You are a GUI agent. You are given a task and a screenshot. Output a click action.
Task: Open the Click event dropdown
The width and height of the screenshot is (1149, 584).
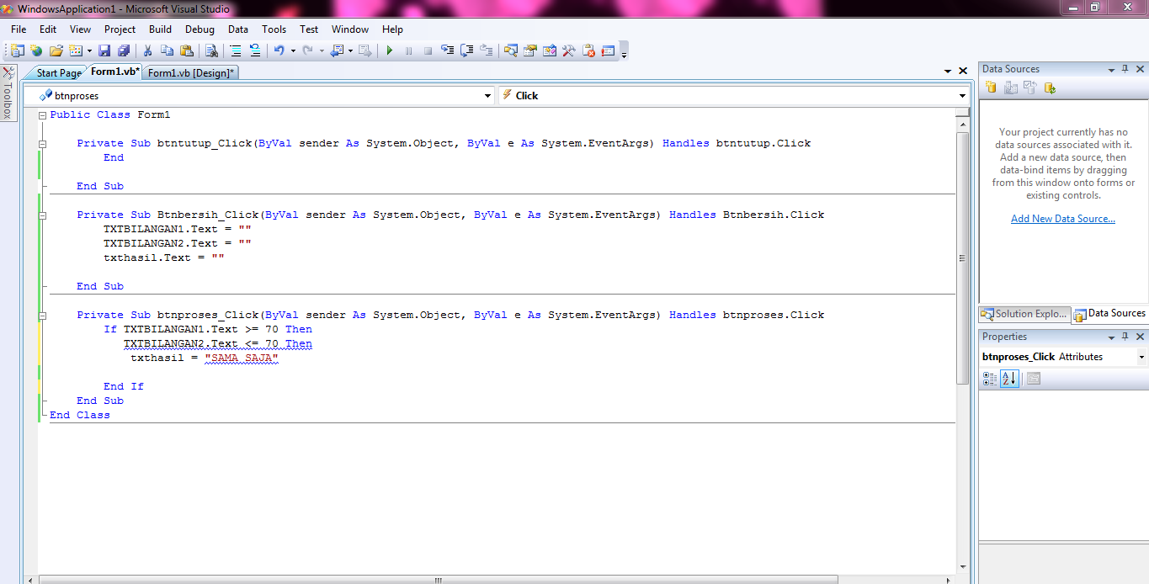(x=961, y=95)
